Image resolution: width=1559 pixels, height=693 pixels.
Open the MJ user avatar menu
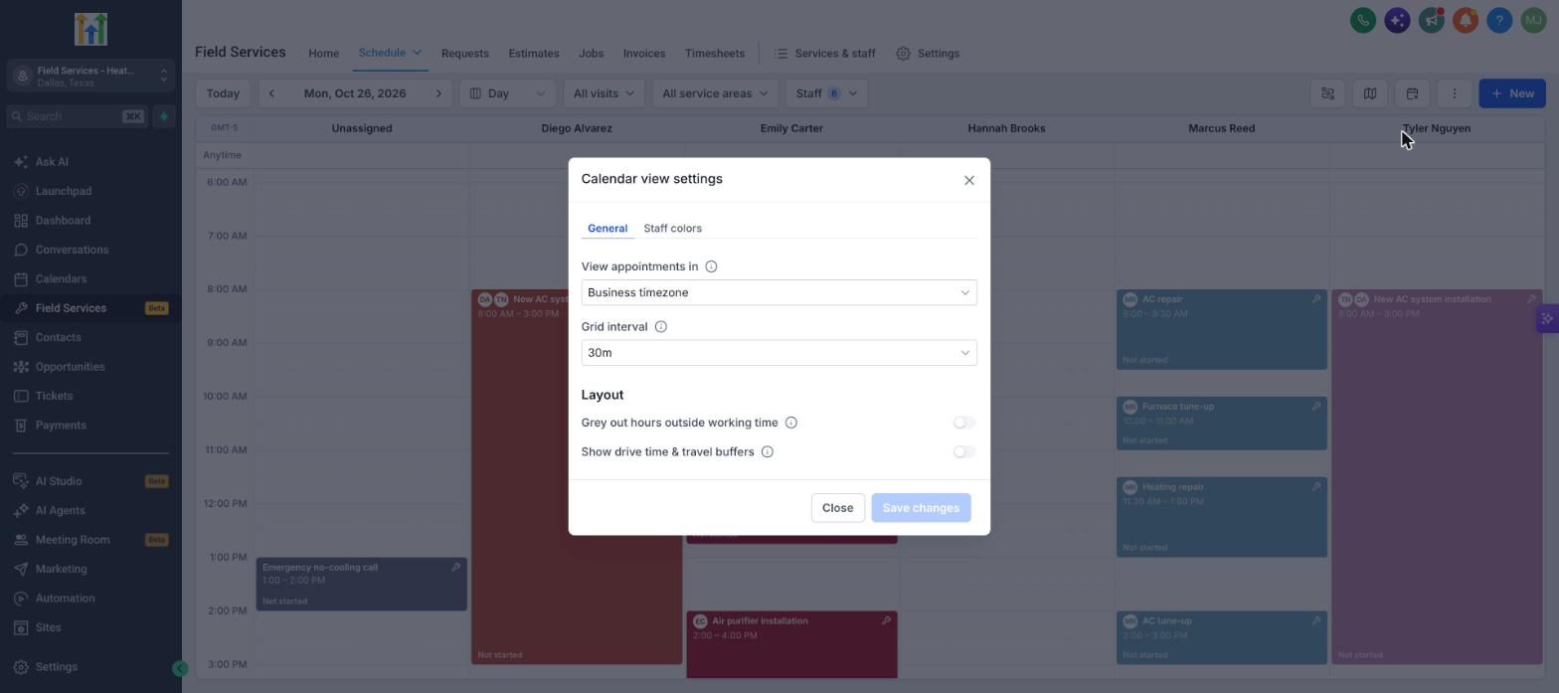pos(1533,20)
